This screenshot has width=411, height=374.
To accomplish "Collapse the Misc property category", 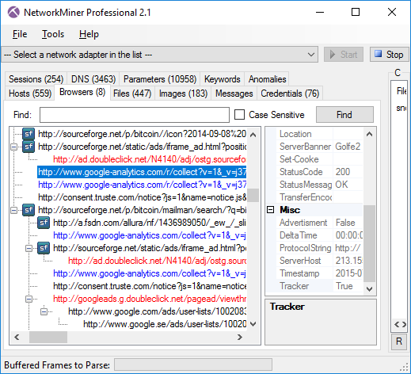I will coord(270,210).
